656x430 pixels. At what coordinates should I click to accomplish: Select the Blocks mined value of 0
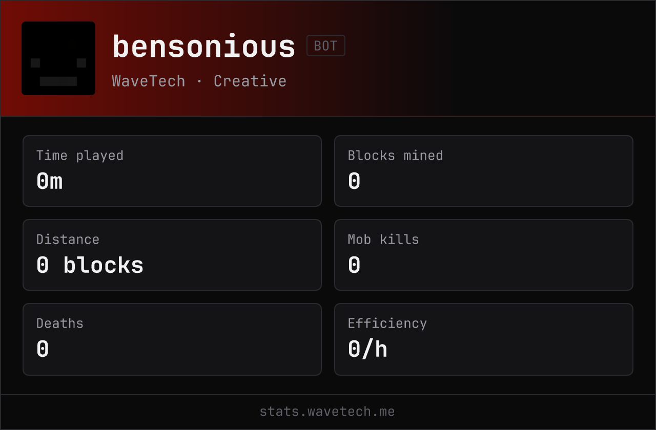point(354,181)
